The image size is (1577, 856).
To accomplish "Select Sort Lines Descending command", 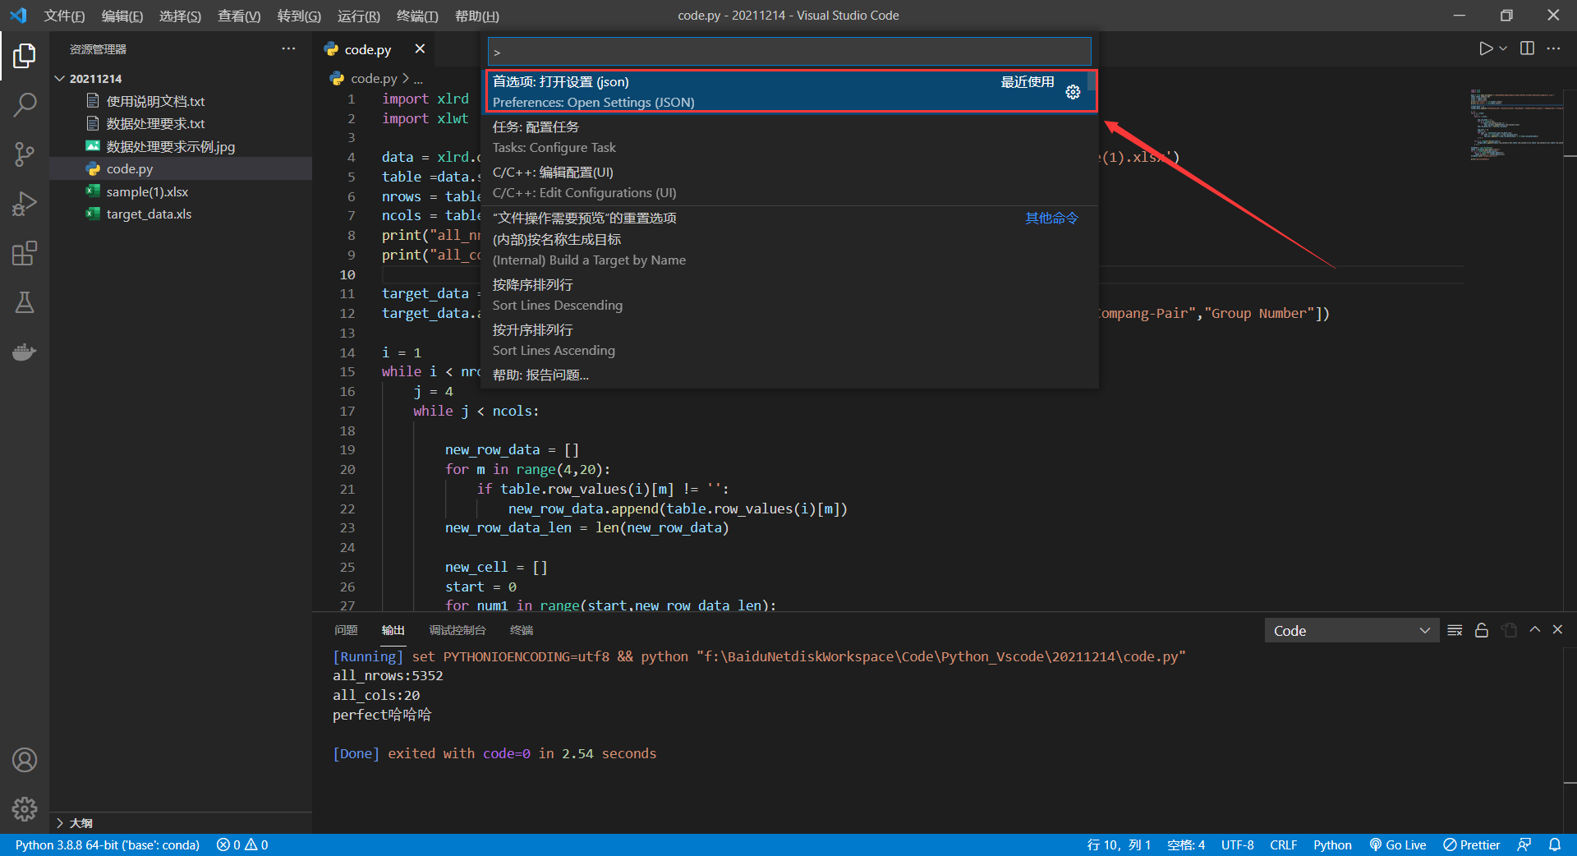I will click(x=789, y=295).
